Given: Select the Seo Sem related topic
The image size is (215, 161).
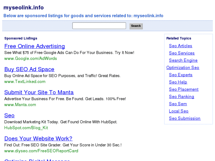Looking at the screenshot, I should coord(178,104).
